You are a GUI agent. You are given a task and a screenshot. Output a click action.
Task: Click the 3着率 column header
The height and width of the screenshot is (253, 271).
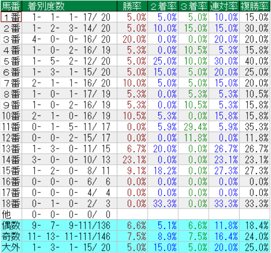(193, 6)
